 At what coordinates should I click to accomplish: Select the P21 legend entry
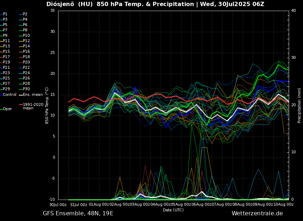pyautogui.click(x=6, y=68)
